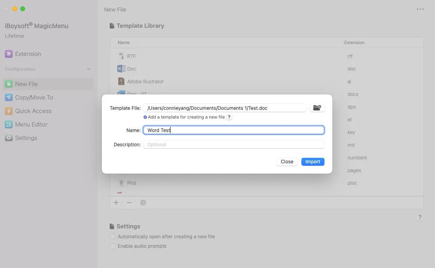Click the md extension cell
This screenshot has width=435, height=268.
click(x=351, y=145)
